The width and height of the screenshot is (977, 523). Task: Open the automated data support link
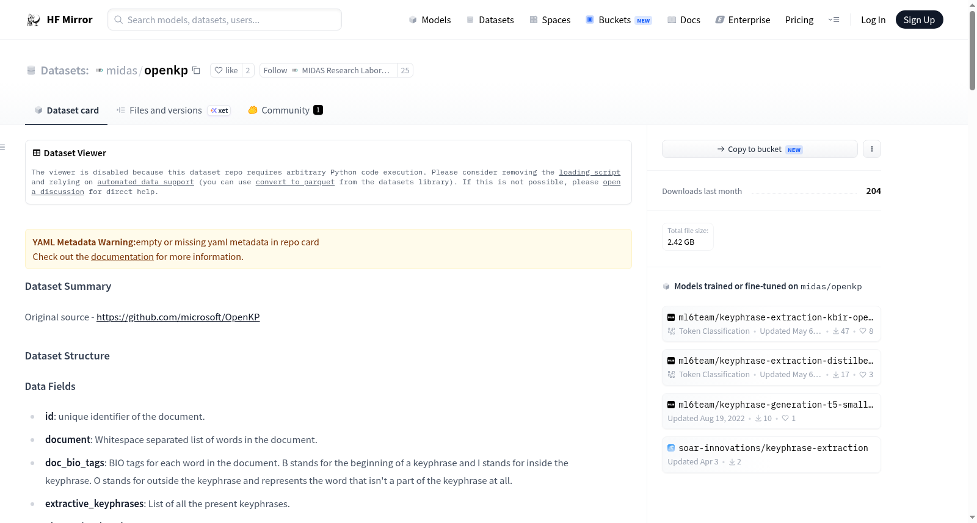145,182
